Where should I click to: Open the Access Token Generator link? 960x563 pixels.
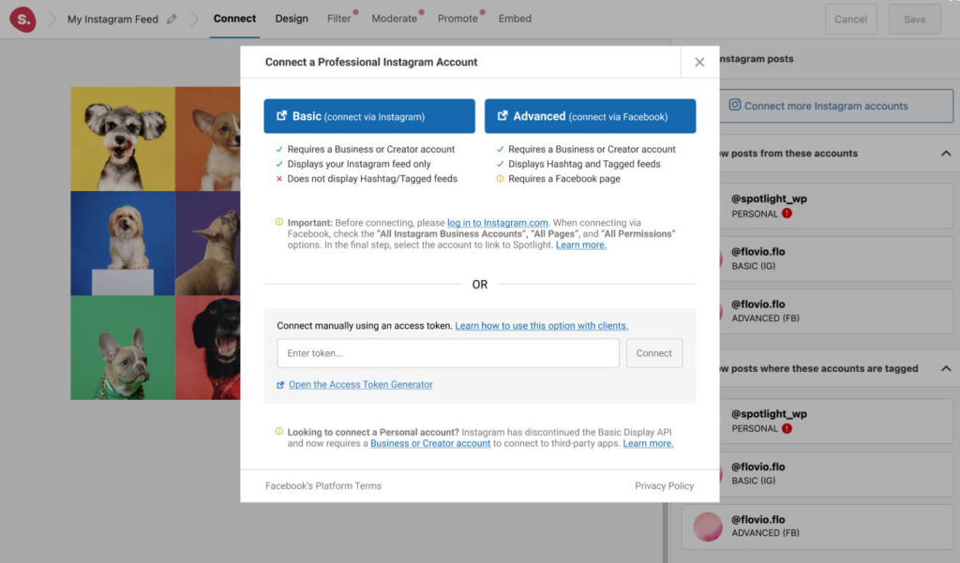tap(361, 384)
